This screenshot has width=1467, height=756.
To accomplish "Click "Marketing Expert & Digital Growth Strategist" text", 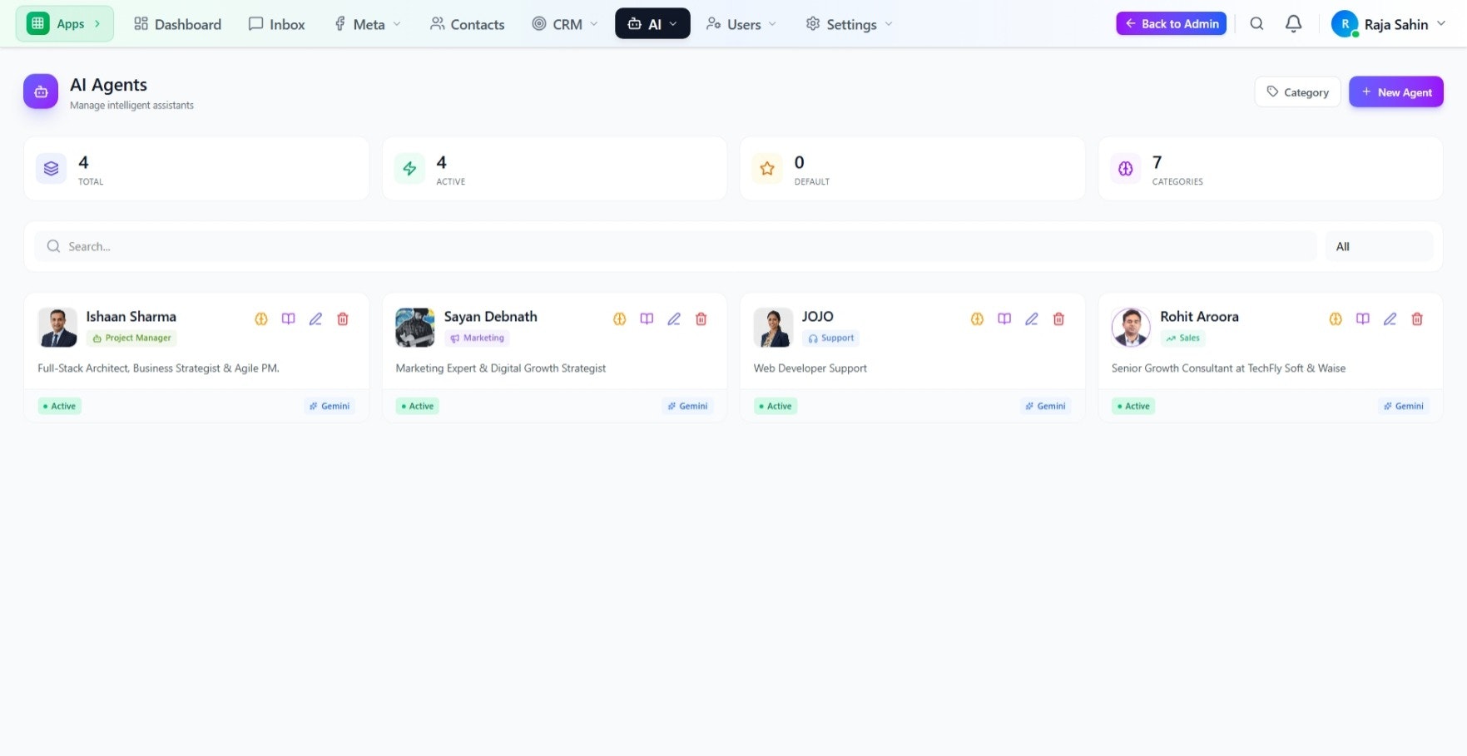I will 500,368.
